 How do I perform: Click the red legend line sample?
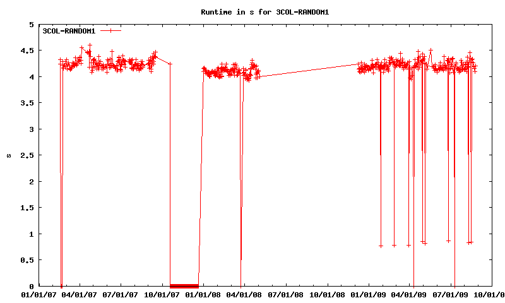click(110, 30)
